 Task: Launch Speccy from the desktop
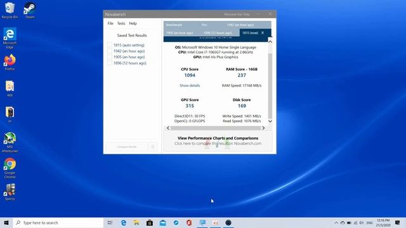tap(10, 193)
